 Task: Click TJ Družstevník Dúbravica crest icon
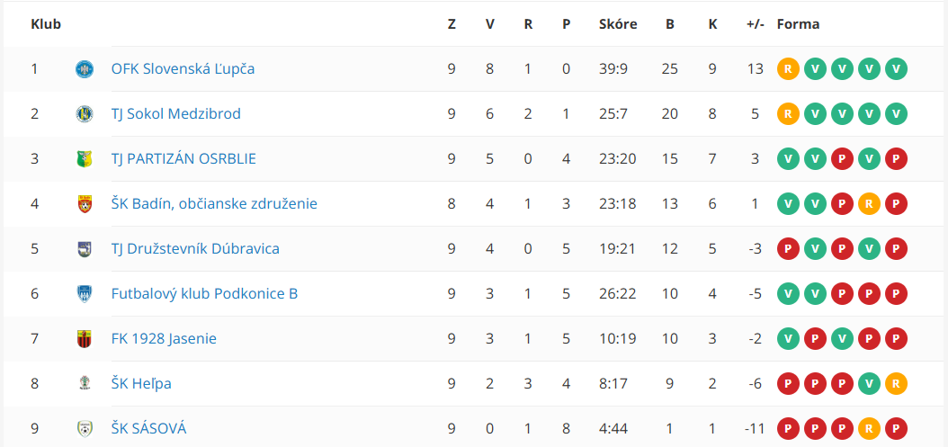click(84, 248)
